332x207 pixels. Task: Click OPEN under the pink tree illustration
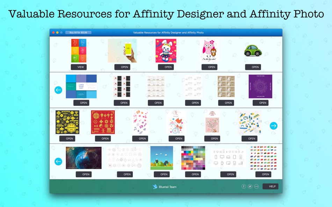pos(212,139)
